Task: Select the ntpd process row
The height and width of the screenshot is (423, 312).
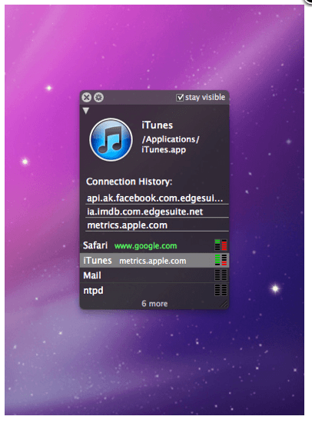Action: coord(154,290)
